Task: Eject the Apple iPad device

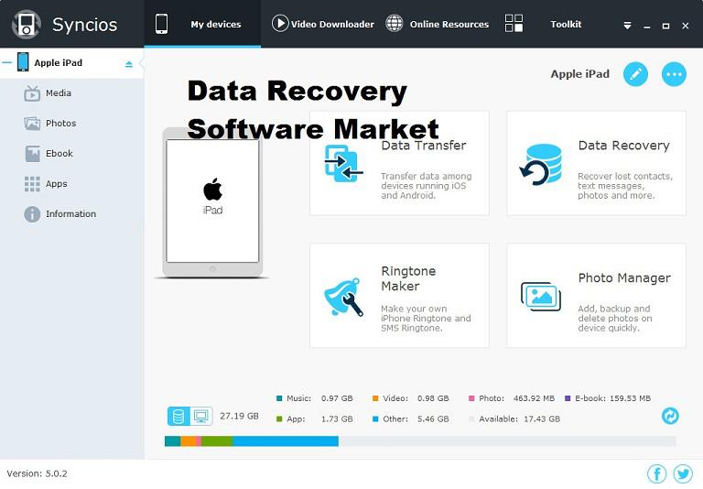Action: [x=129, y=64]
